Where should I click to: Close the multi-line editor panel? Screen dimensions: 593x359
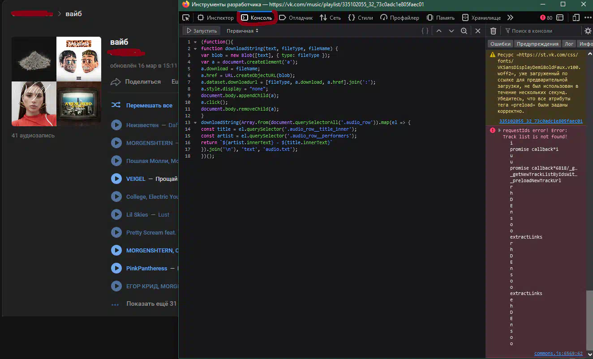coord(478,31)
